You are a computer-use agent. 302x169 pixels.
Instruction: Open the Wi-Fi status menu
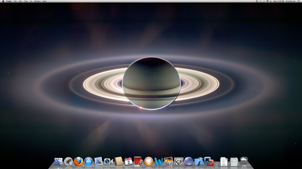pos(267,2)
